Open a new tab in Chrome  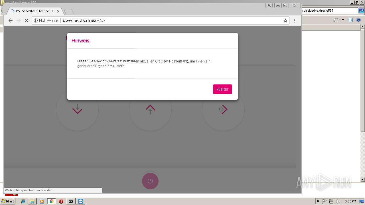click(x=69, y=12)
